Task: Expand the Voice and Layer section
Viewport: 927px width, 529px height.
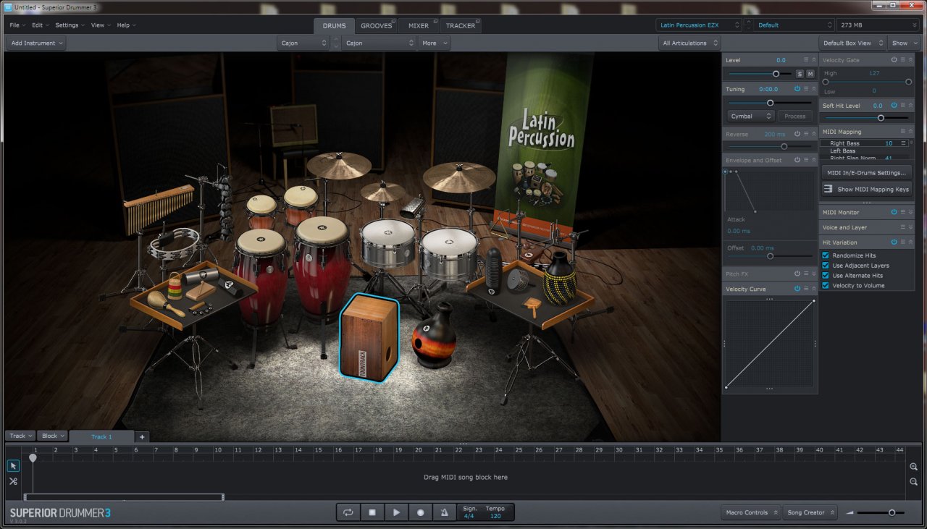Action: pos(910,227)
